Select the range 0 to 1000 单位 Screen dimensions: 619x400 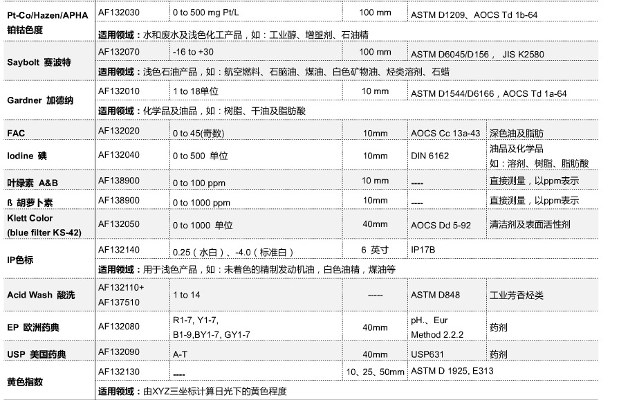tap(203, 226)
